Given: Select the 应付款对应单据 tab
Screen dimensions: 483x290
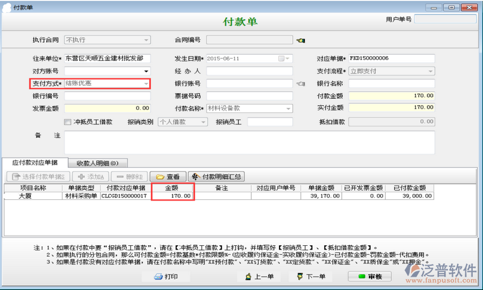Looking at the screenshot, I should pos(34,163).
